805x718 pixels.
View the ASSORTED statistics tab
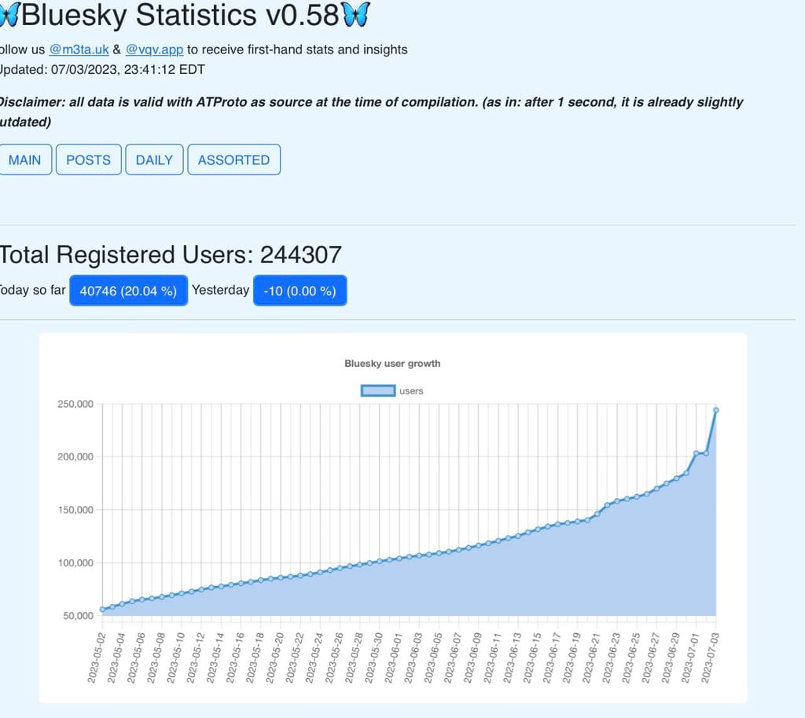click(x=233, y=159)
